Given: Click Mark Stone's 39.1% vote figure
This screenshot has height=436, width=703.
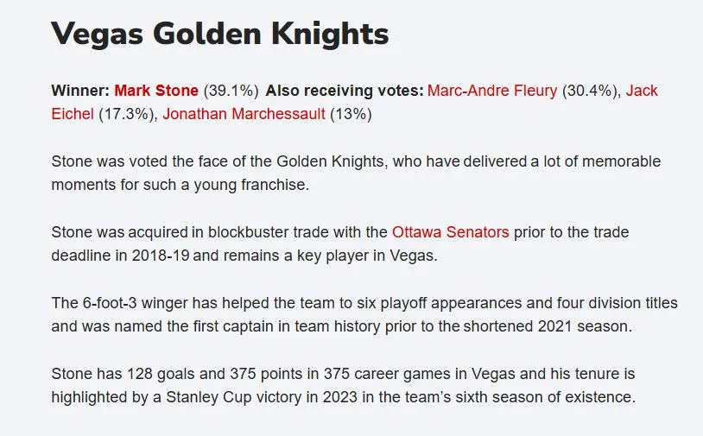Looking at the screenshot, I should point(231,91).
